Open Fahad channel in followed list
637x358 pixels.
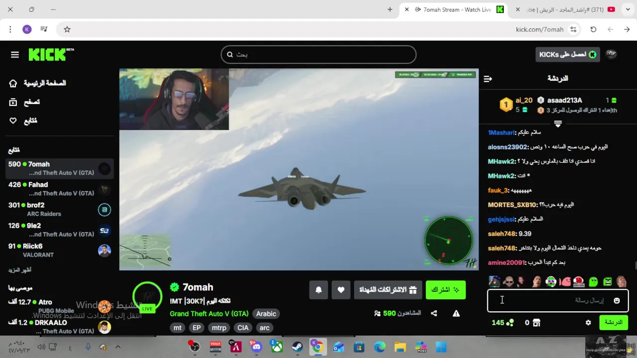pos(59,189)
